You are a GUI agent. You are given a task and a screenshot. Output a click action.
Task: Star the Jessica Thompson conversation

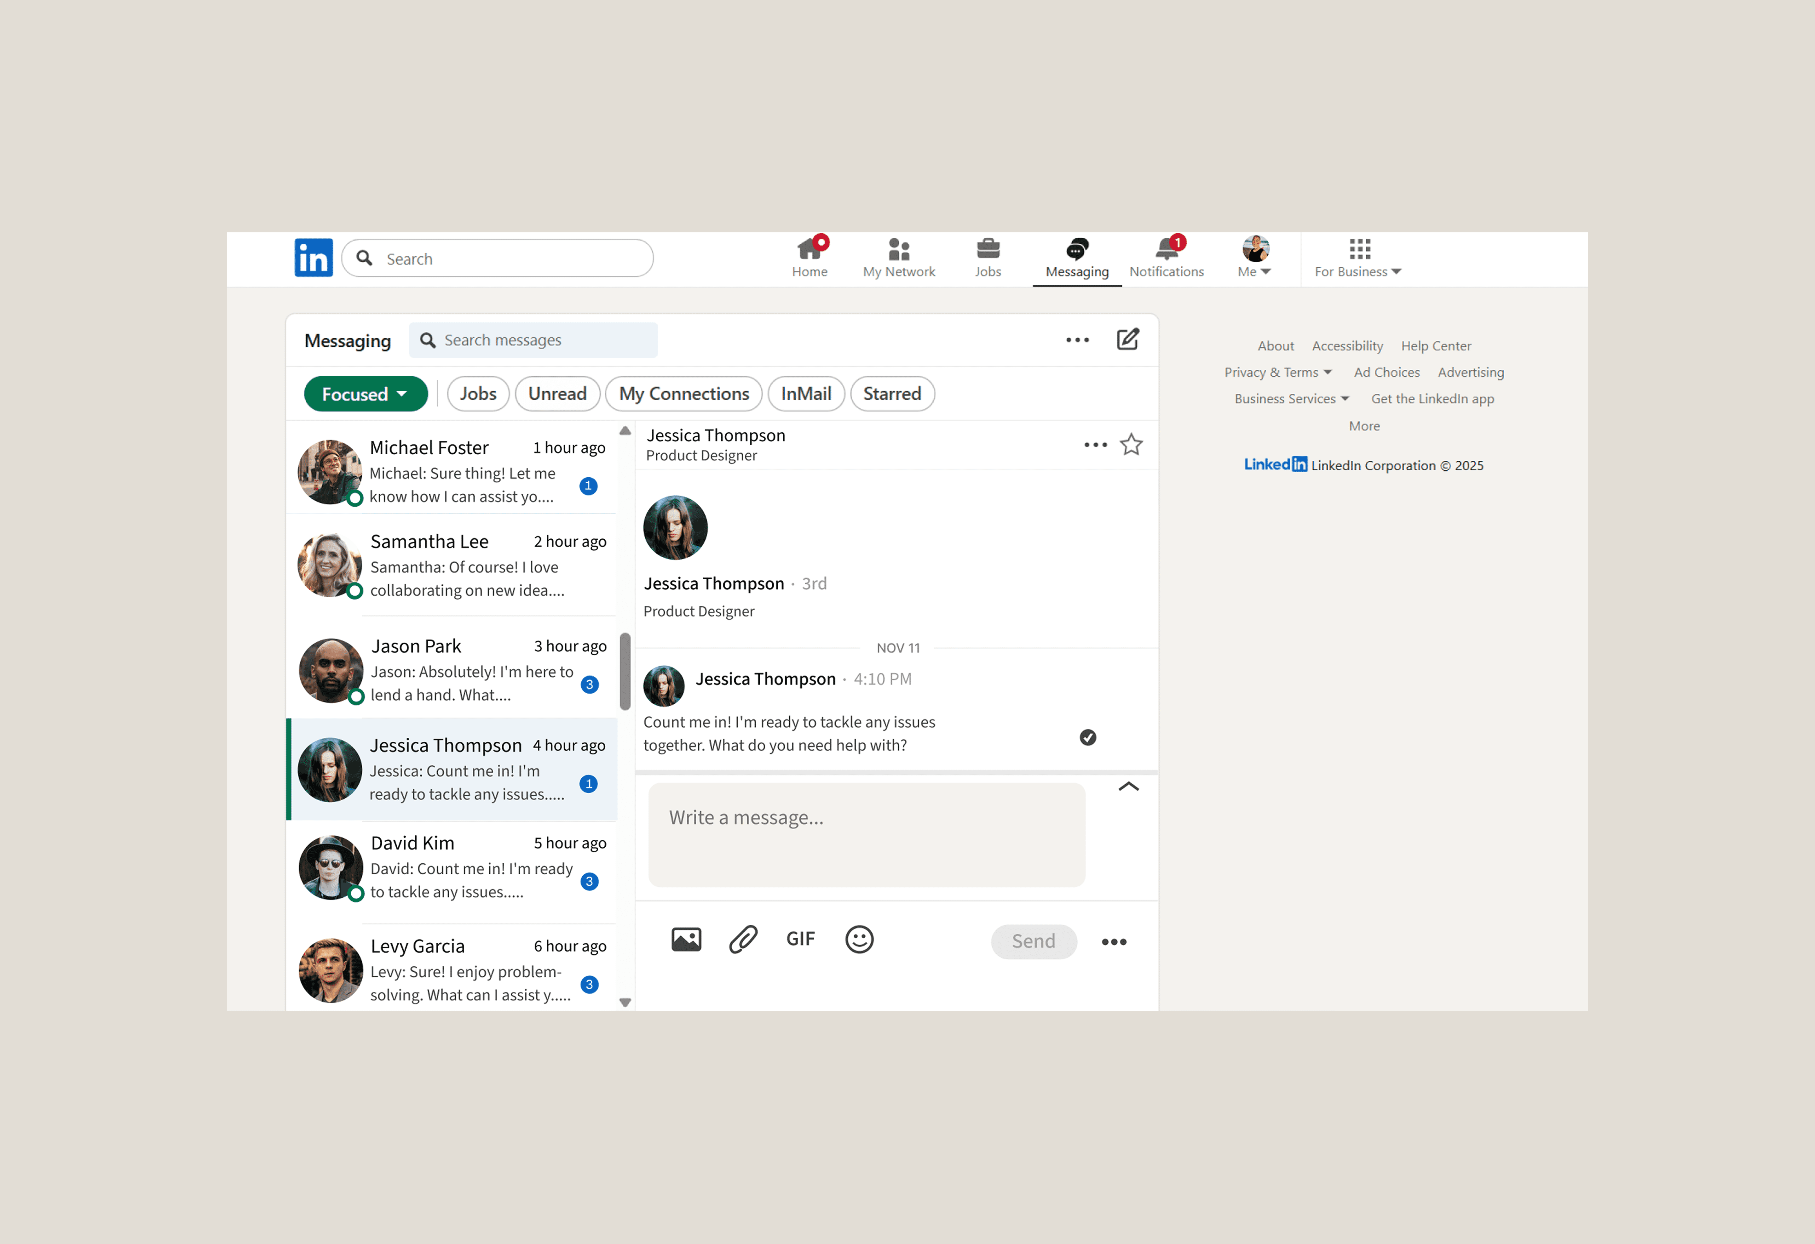1131,445
